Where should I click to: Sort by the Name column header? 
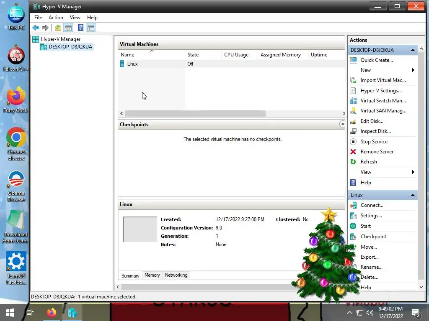tap(152, 55)
